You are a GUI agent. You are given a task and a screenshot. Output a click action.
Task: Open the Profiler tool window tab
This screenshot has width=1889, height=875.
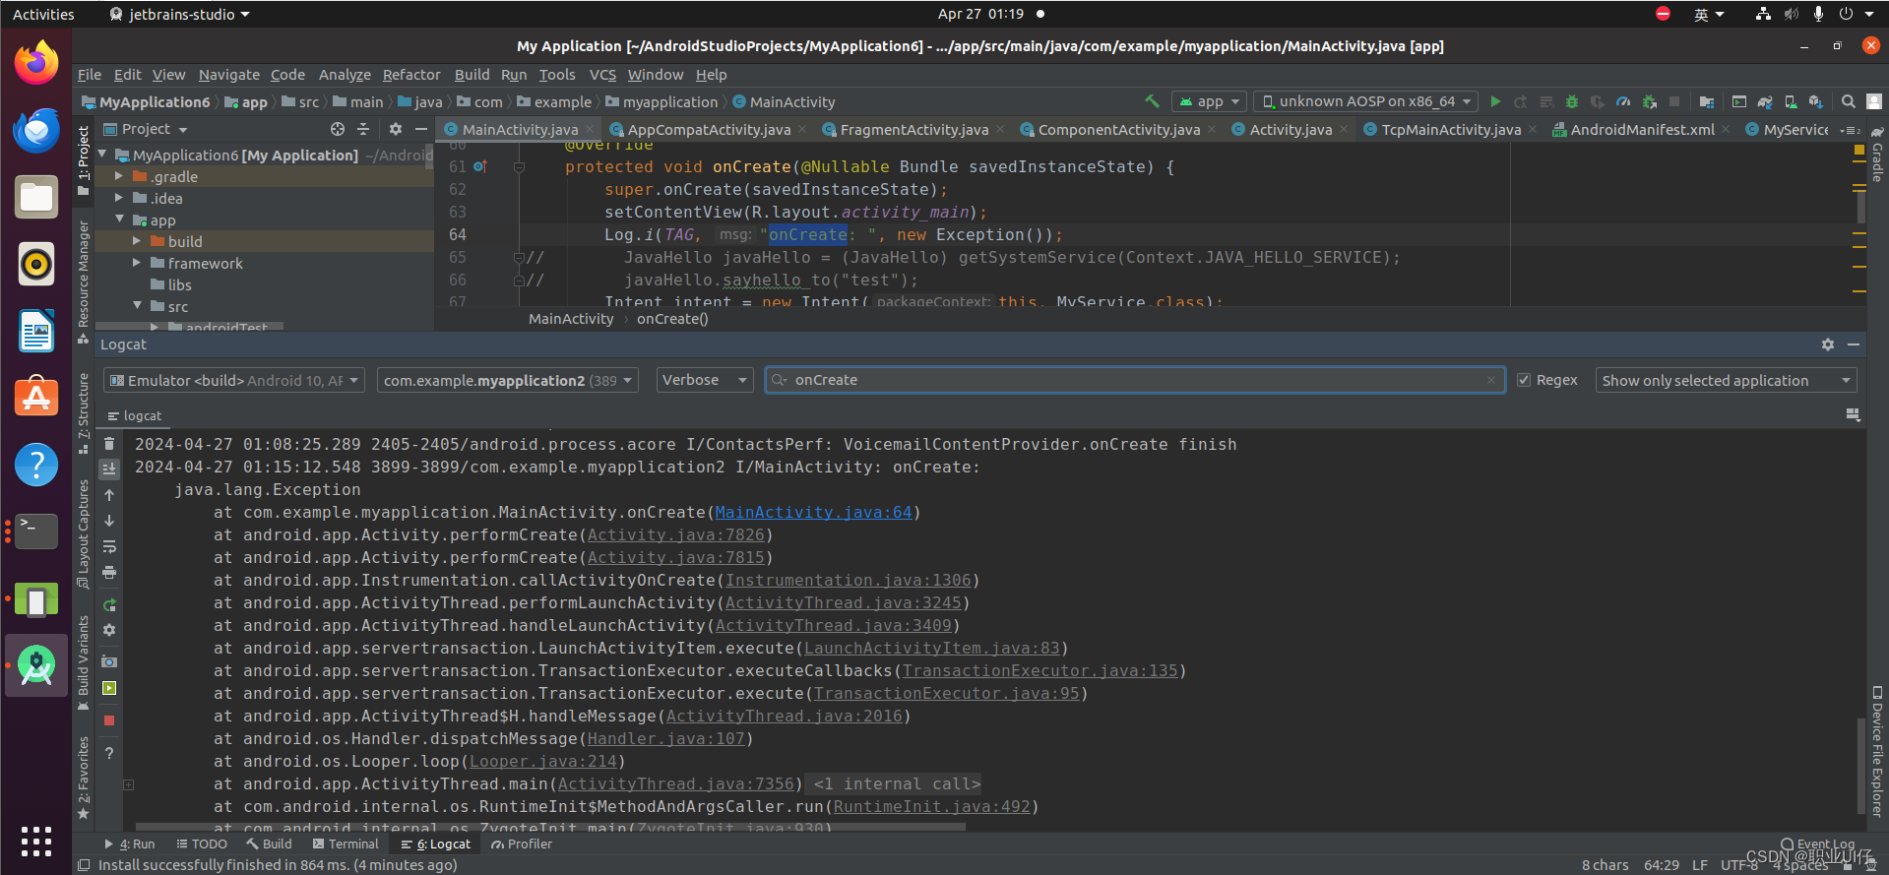click(522, 844)
